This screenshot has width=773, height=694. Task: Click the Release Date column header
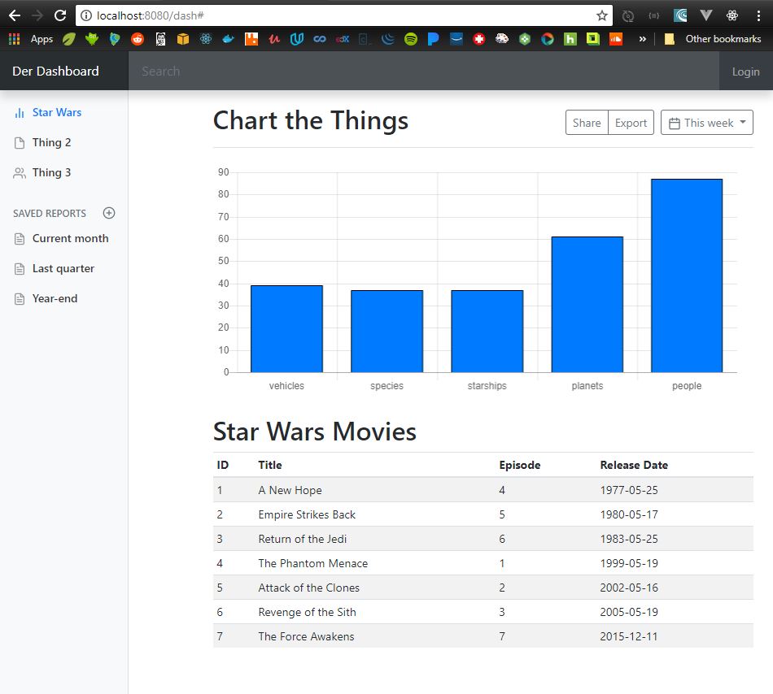634,465
